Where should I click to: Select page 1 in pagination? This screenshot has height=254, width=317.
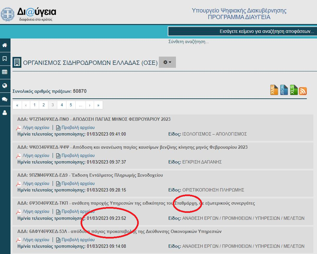click(34, 105)
